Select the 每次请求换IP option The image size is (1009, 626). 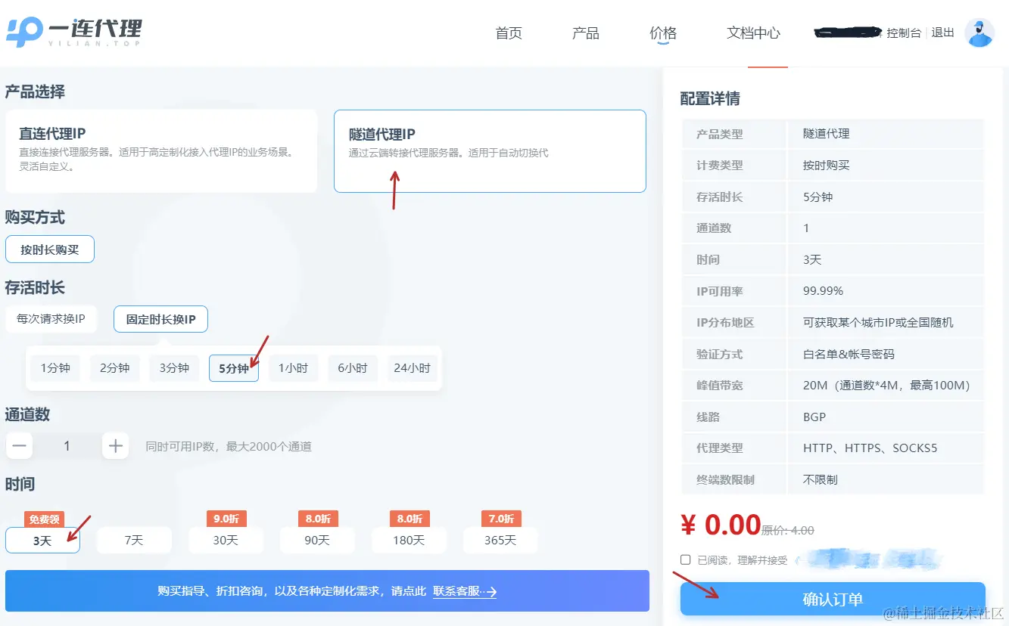pyautogui.click(x=51, y=319)
